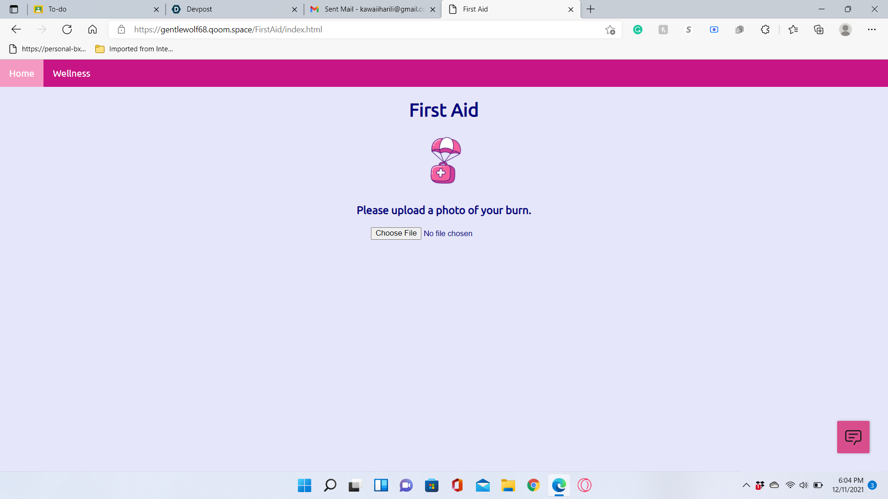
Task: Open Settings and more ellipsis menu
Action: tap(871, 30)
